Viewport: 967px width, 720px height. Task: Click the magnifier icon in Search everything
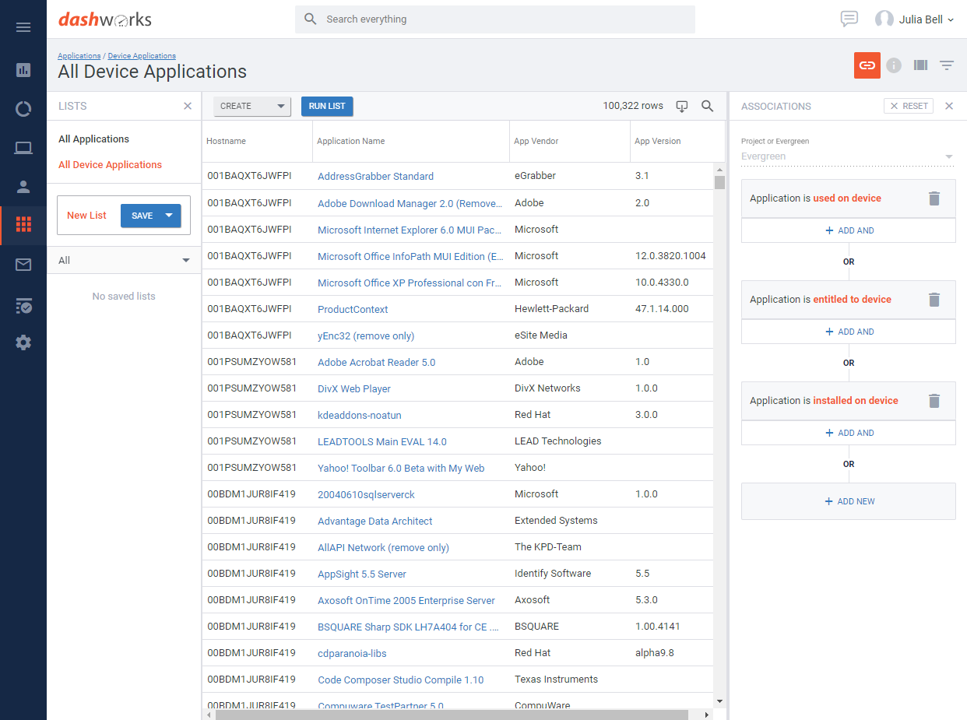(x=311, y=19)
